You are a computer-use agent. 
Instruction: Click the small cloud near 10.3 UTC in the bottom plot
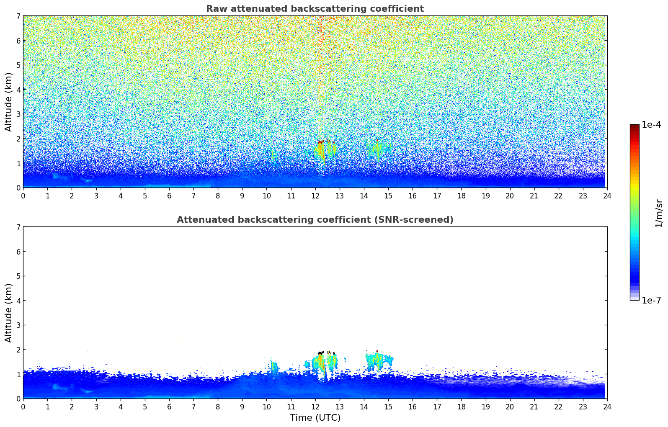pos(274,368)
